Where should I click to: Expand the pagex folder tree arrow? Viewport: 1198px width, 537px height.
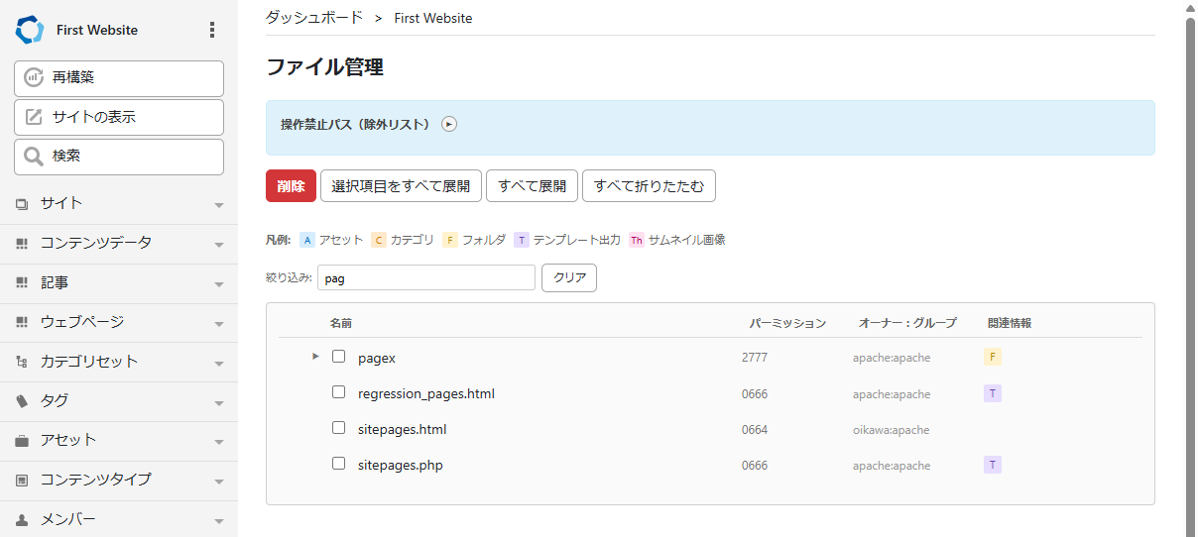click(x=315, y=356)
